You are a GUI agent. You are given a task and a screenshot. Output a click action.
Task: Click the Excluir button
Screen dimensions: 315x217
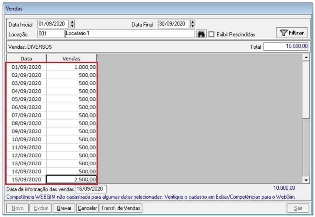tap(41, 208)
